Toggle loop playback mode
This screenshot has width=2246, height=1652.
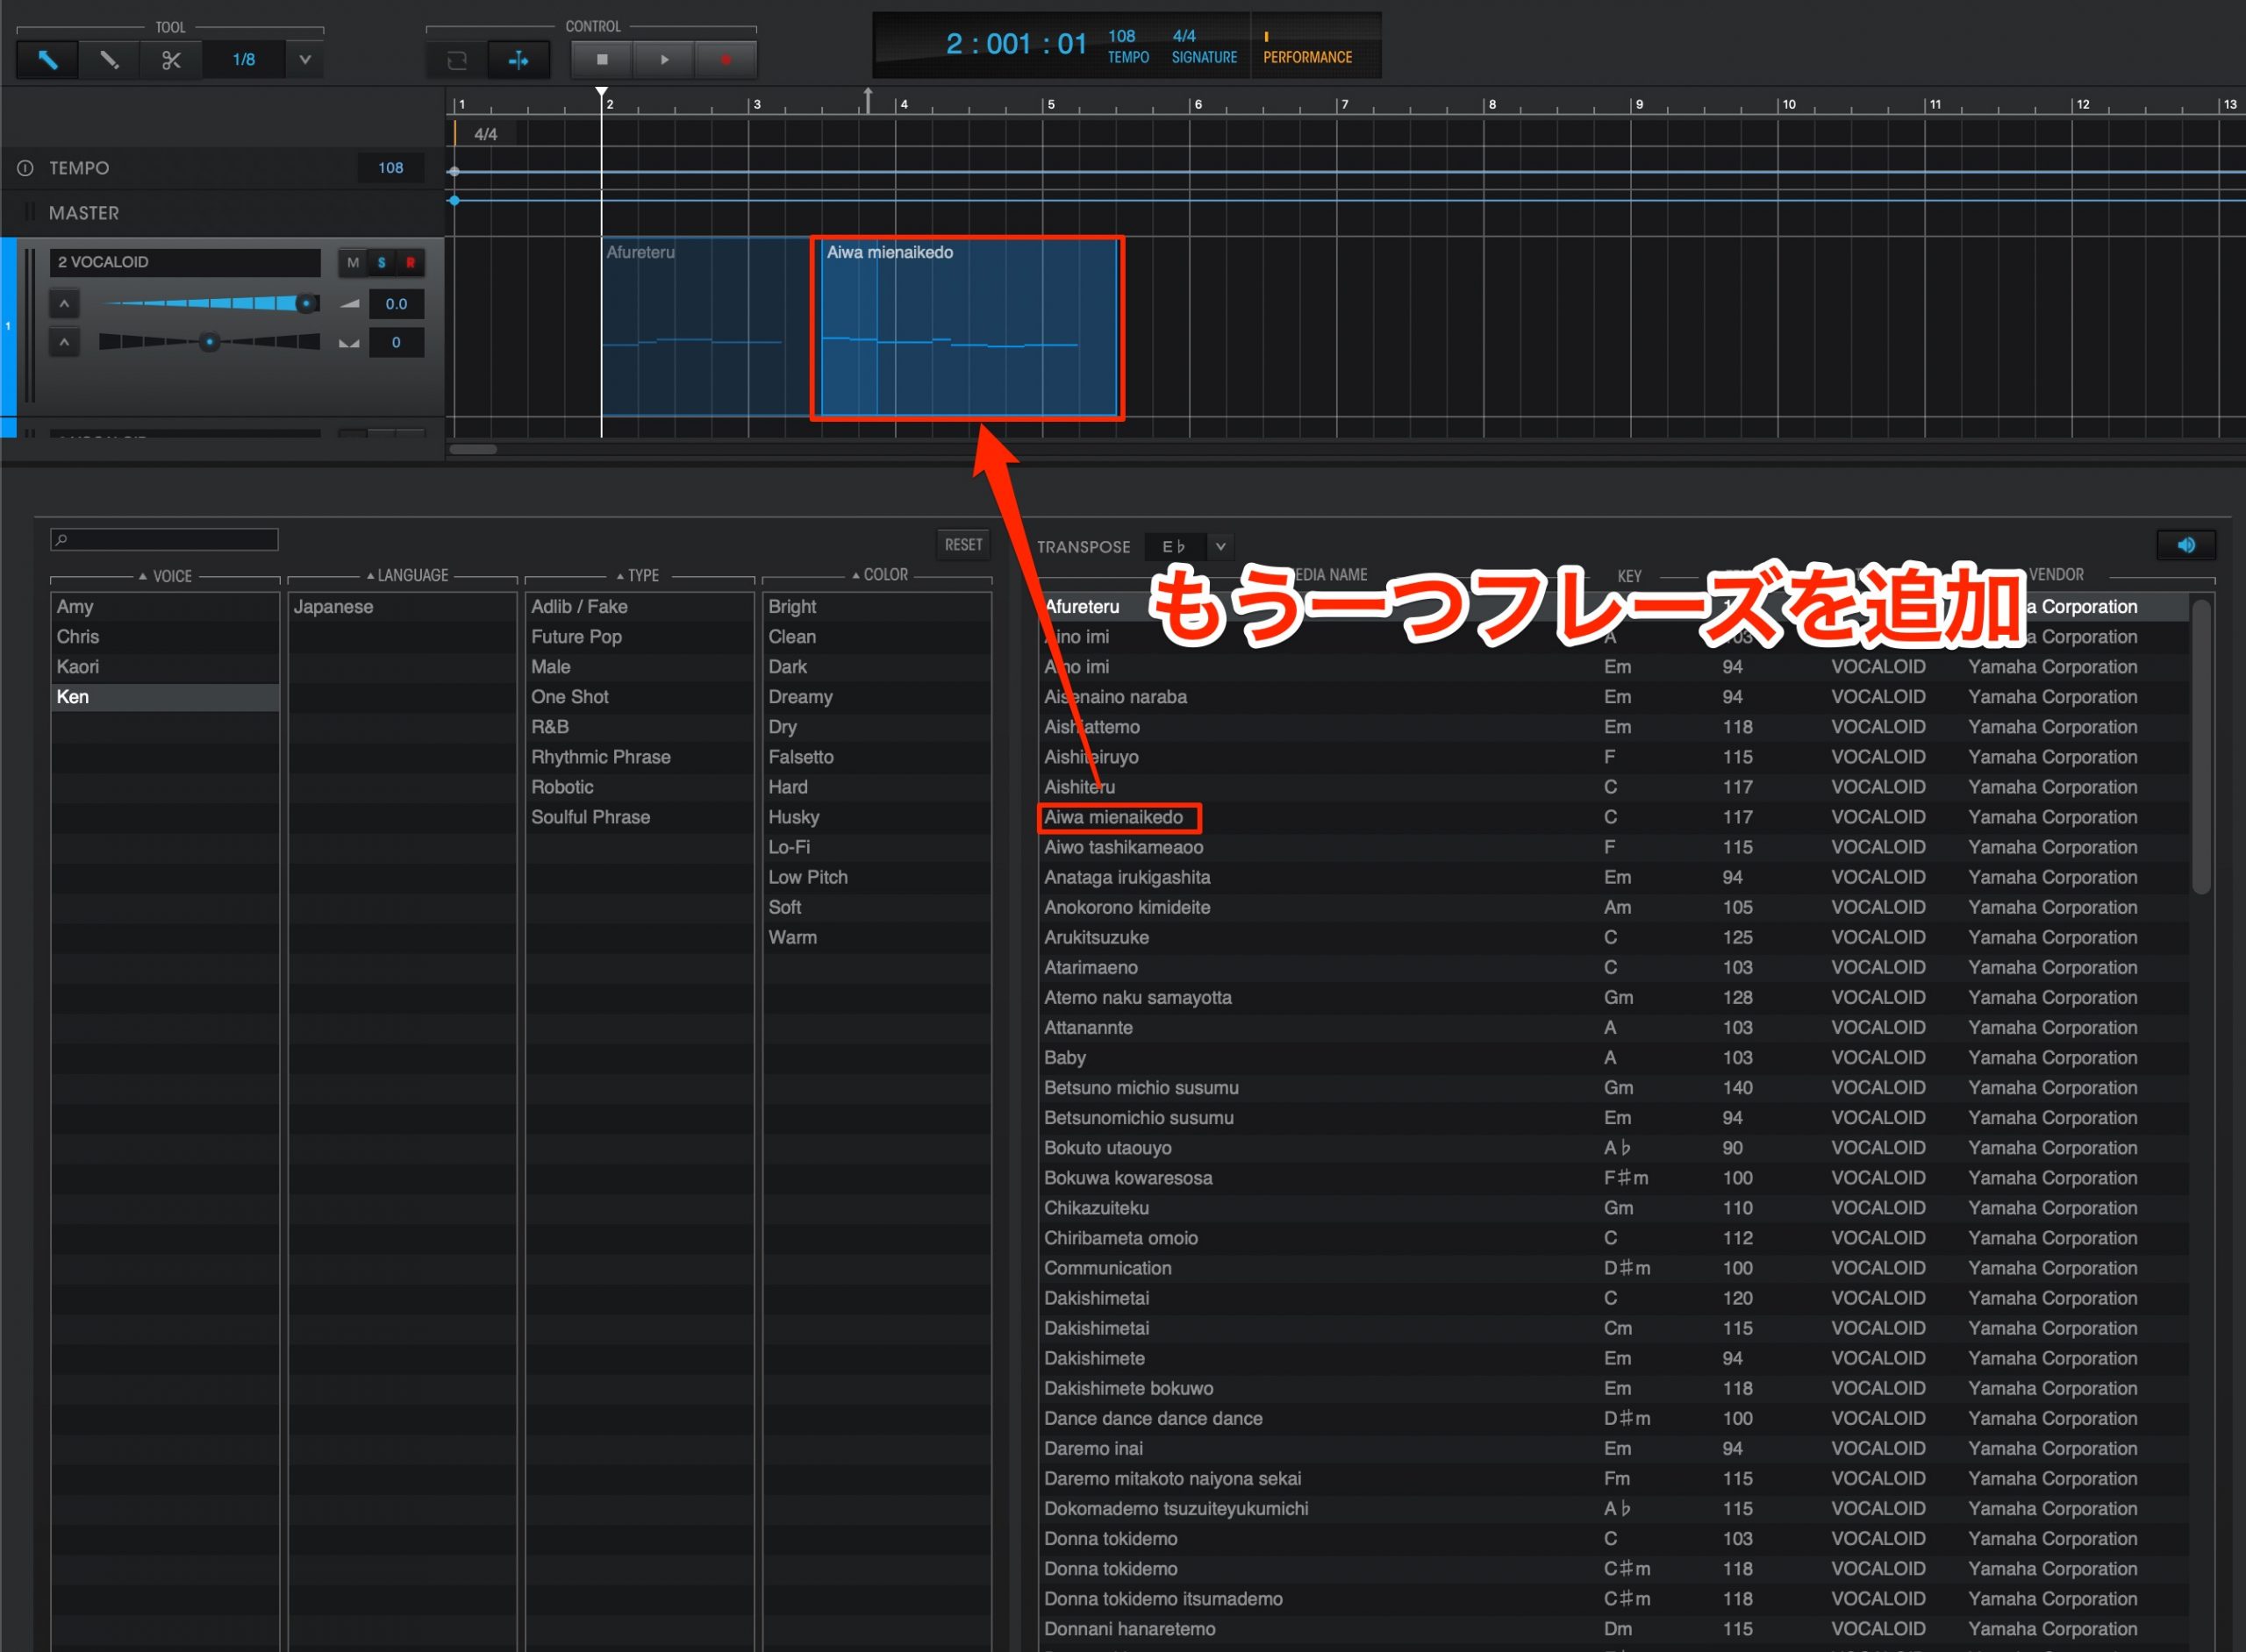tap(457, 60)
